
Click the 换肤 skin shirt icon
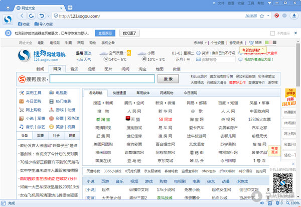click(x=251, y=43)
